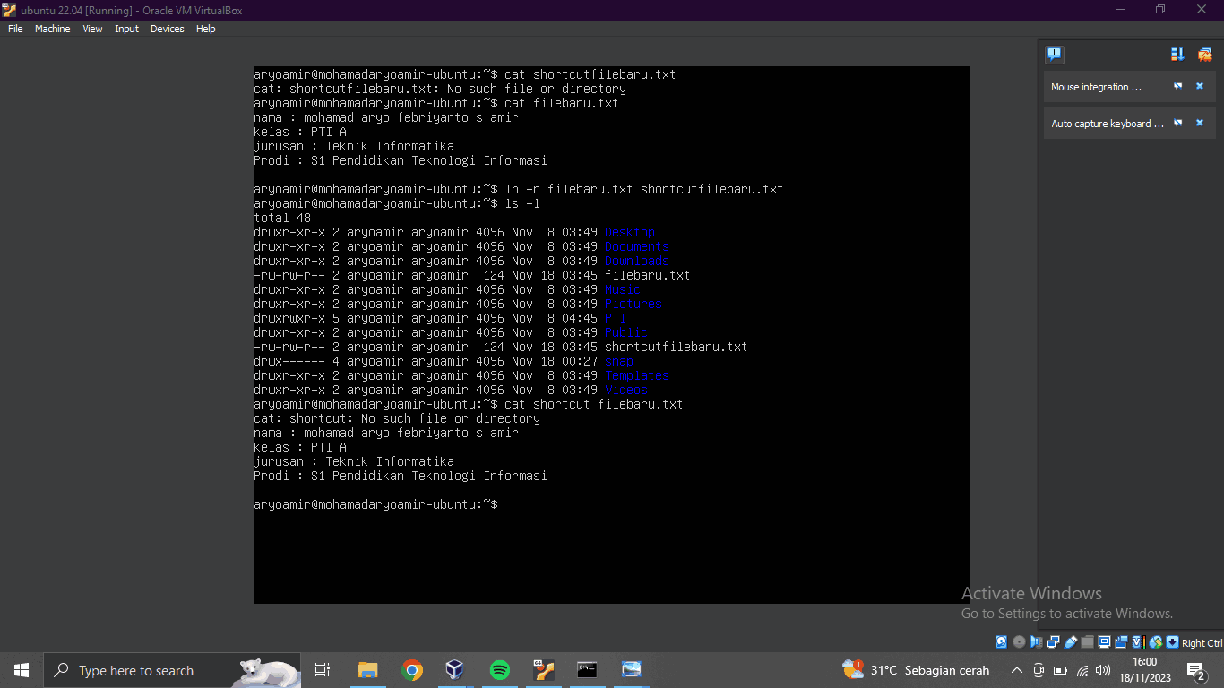Open Google Chrome from the taskbar
Image resolution: width=1224 pixels, height=688 pixels.
(412, 670)
